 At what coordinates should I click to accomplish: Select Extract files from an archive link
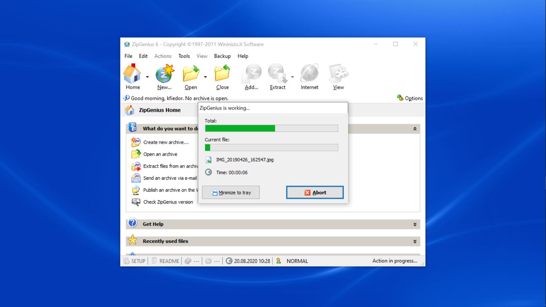tap(170, 166)
